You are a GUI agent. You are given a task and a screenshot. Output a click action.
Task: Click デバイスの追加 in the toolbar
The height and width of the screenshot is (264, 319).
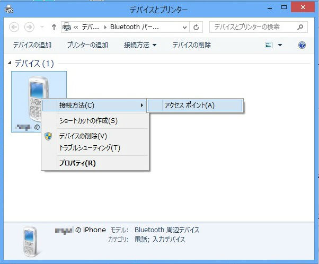[32, 45]
